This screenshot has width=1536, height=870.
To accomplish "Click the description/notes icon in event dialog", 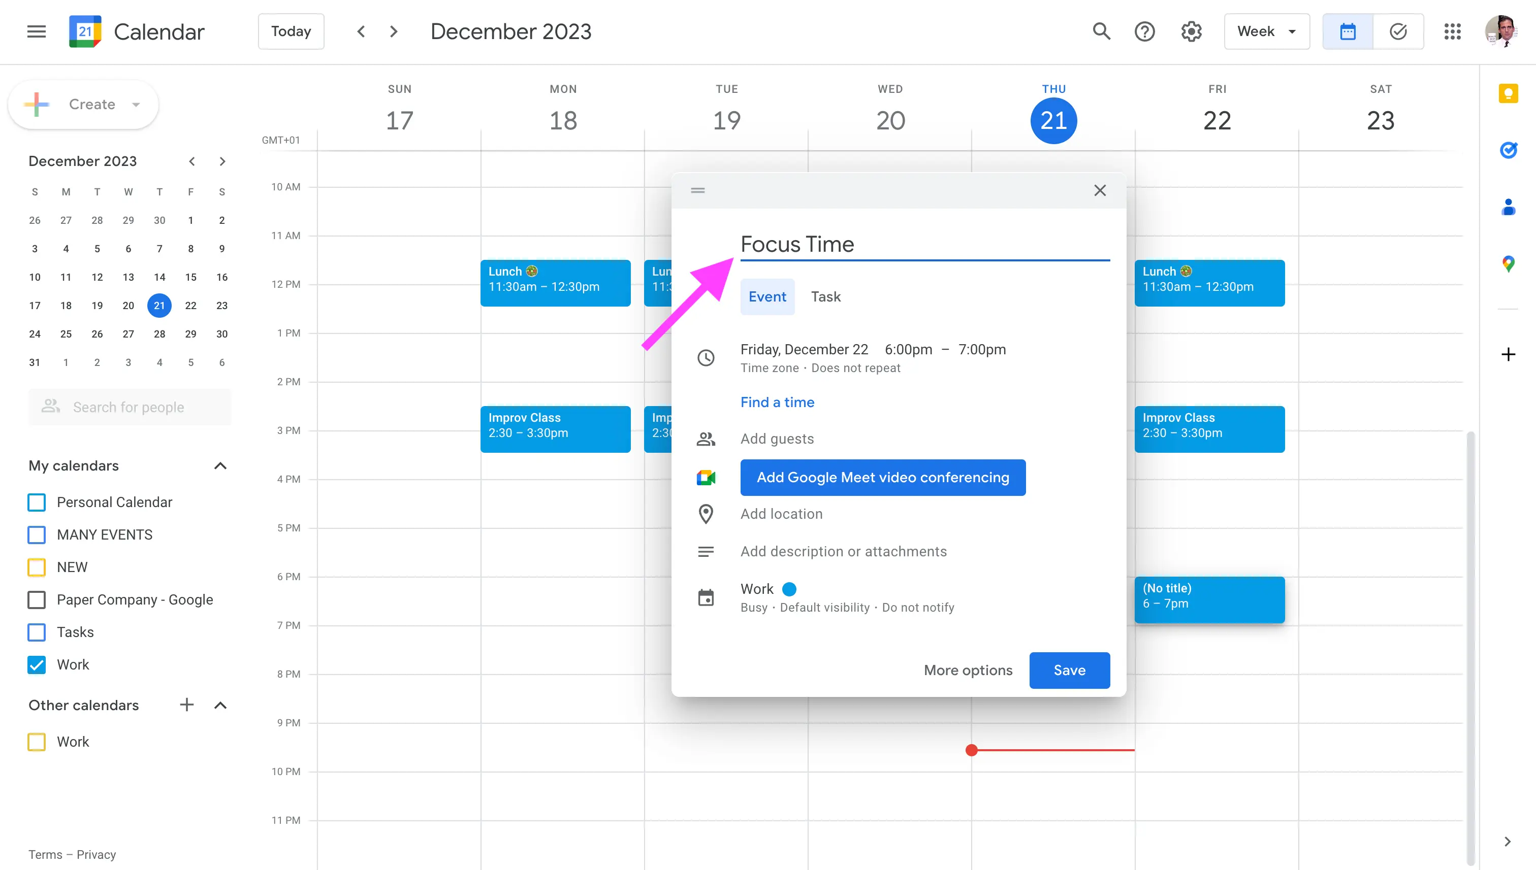I will coord(706,550).
